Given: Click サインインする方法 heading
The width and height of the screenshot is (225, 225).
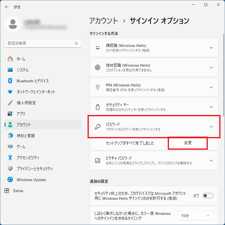Looking at the screenshot, I should [104, 34].
